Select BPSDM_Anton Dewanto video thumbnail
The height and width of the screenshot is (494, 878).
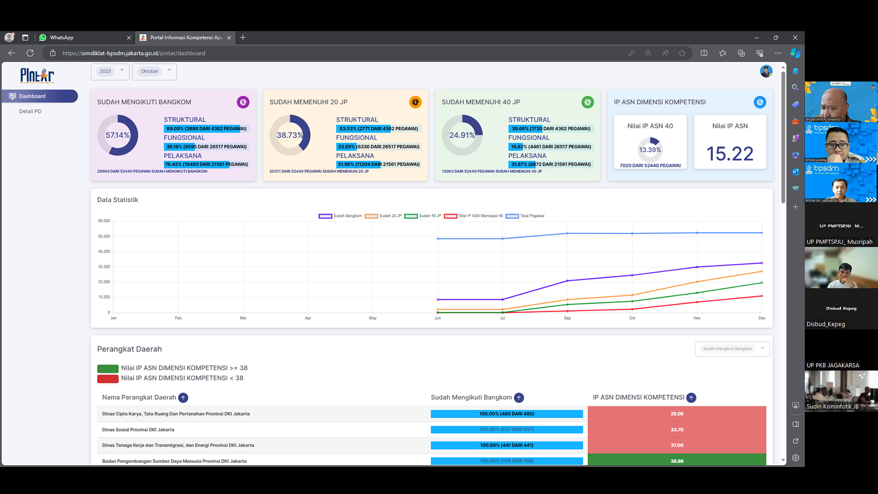click(x=841, y=102)
